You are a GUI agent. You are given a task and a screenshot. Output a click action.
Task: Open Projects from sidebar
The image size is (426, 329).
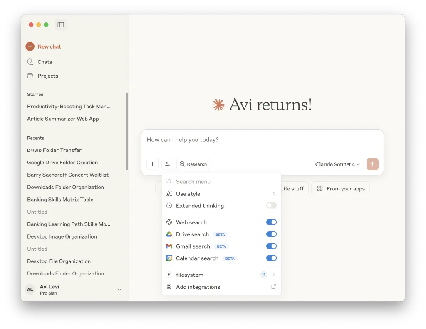click(x=47, y=76)
